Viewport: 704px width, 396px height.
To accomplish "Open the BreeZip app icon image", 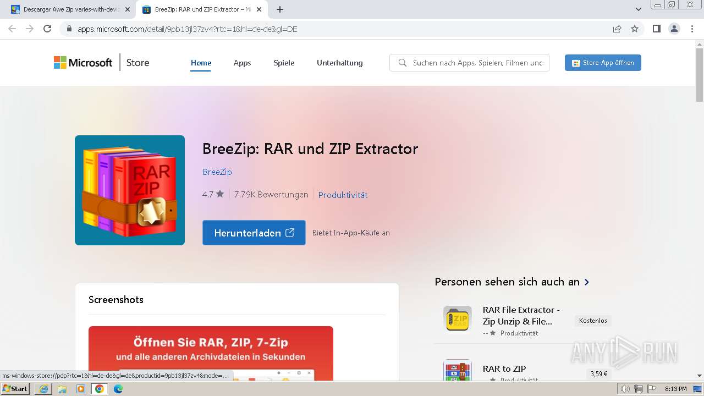I will click(x=130, y=190).
